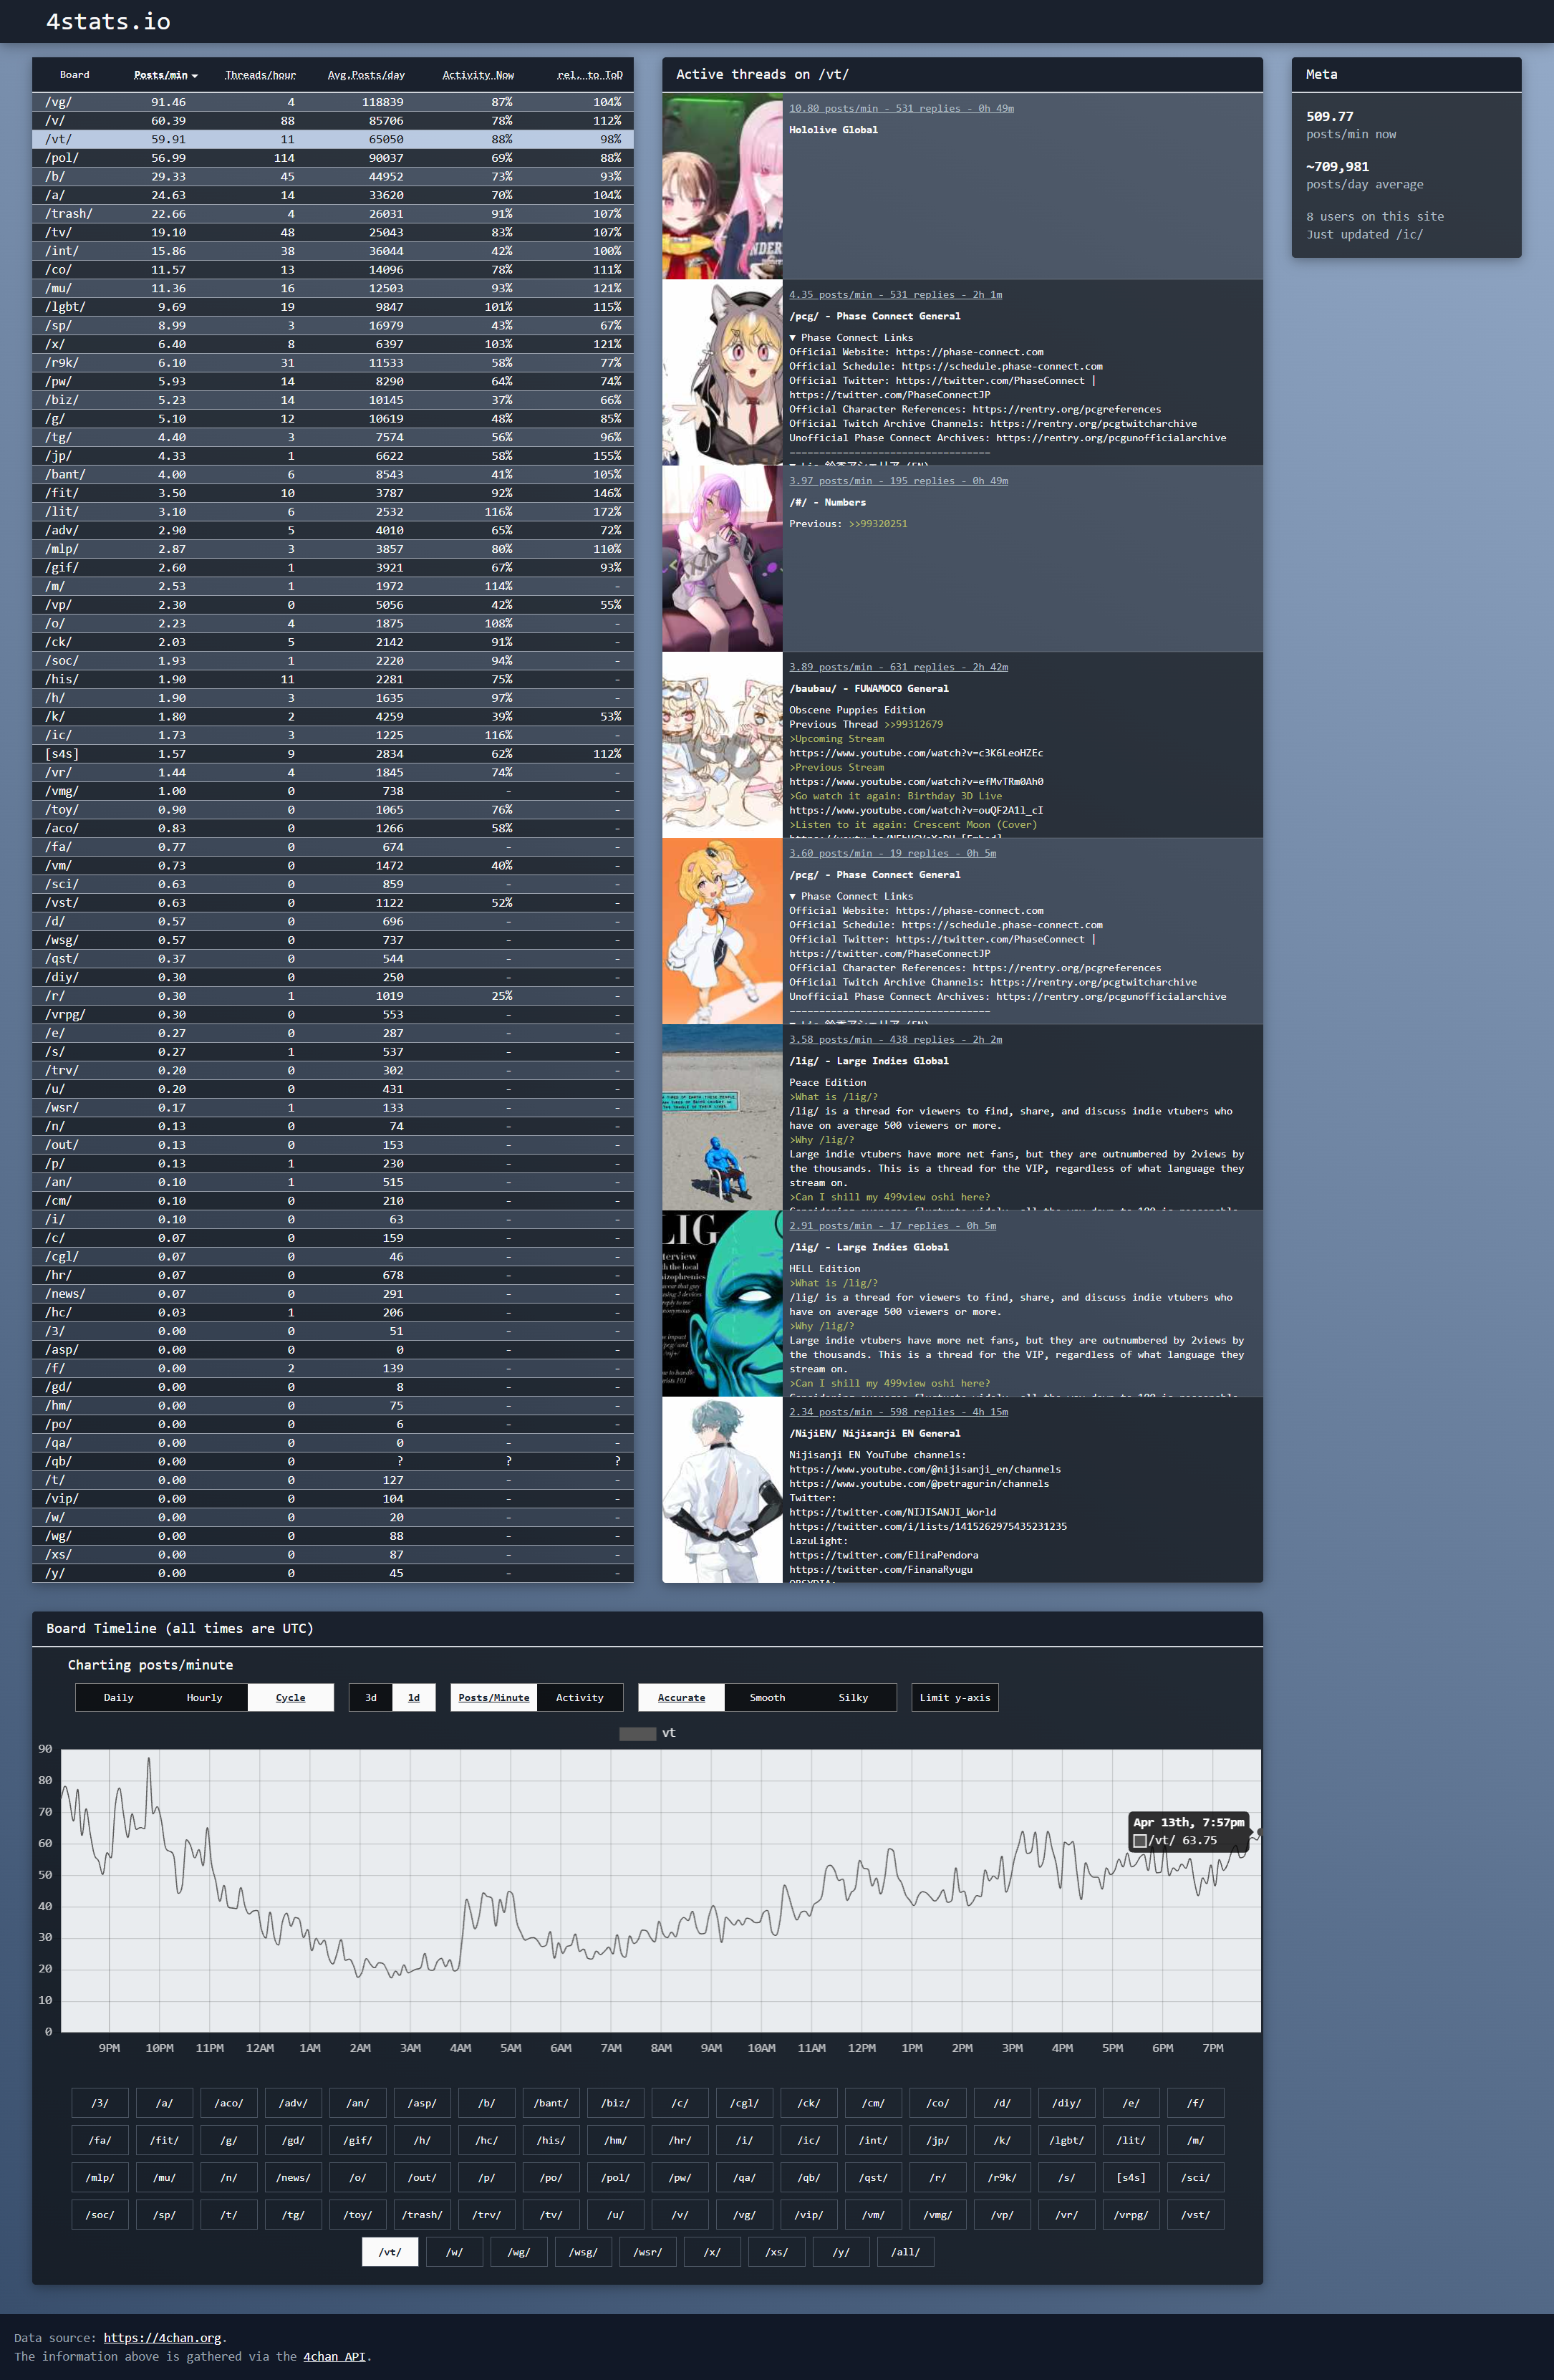The image size is (1554, 2380).
Task: Open the 4chan API link
Action: [334, 2356]
